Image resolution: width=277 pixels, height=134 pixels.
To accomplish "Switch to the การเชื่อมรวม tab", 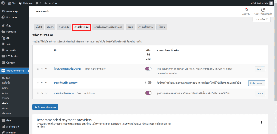I will click(x=146, y=27).
